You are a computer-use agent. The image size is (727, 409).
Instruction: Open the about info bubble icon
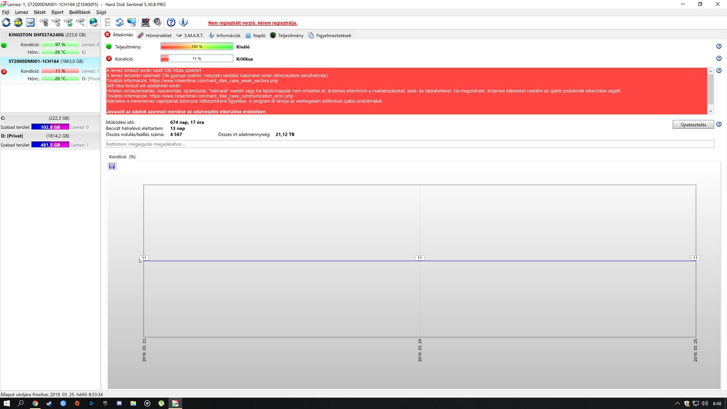tap(183, 22)
